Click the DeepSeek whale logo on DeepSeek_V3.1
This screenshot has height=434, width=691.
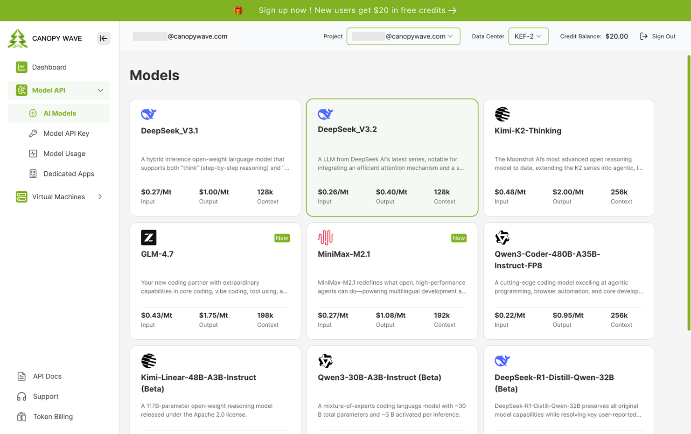point(148,113)
